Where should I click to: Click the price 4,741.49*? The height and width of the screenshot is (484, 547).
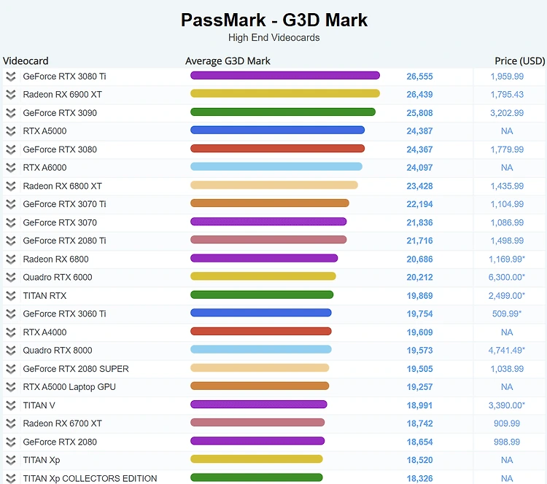(x=507, y=350)
